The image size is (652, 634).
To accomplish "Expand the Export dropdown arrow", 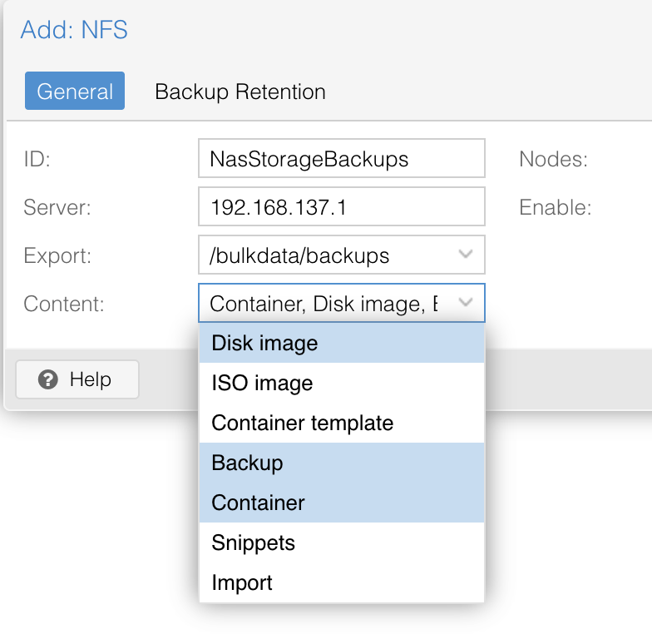I will point(467,255).
